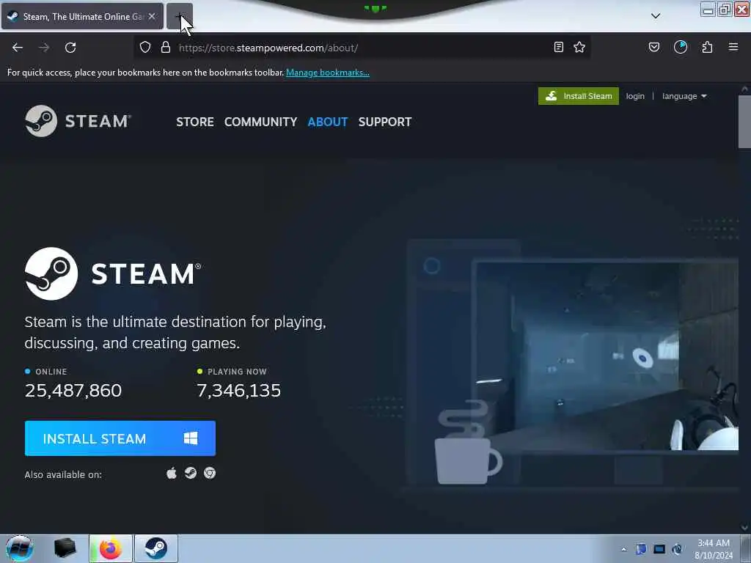Open the Steam taskbar icon
This screenshot has width=751, height=563.
pyautogui.click(x=156, y=548)
